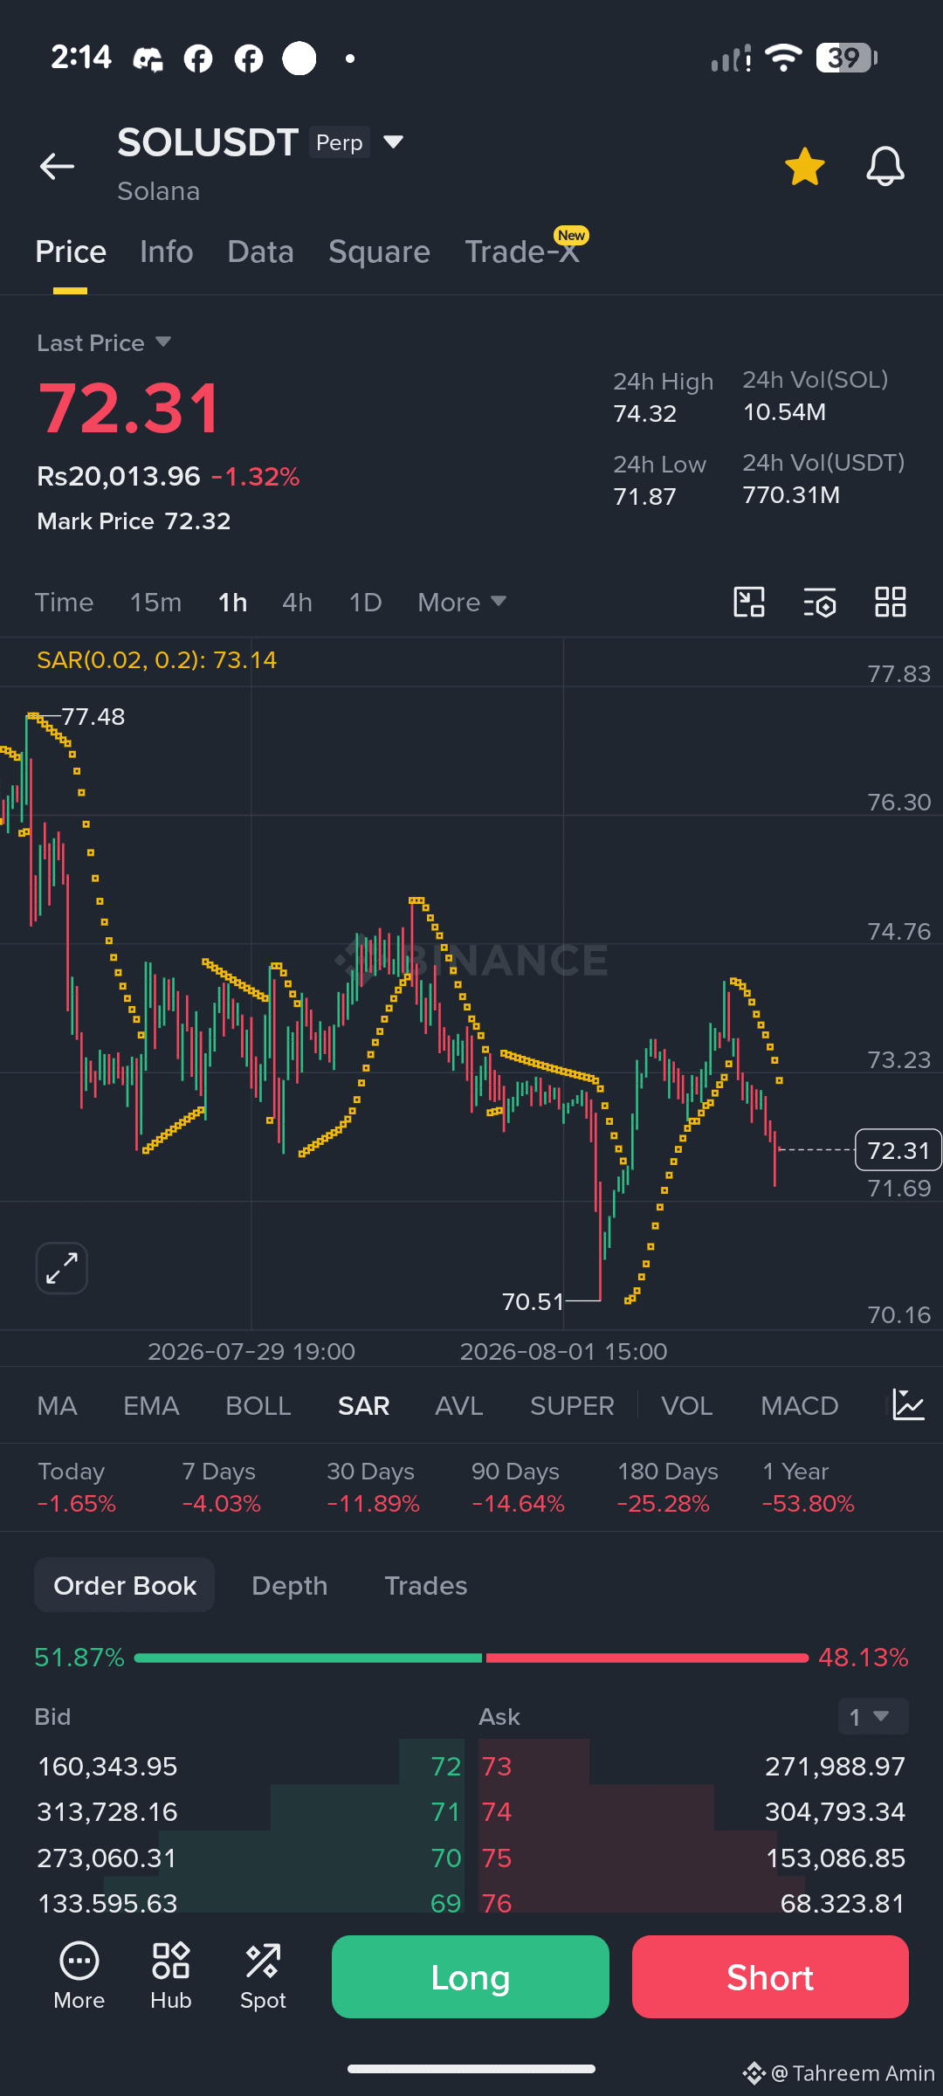Enable the VOL indicator

click(x=686, y=1405)
